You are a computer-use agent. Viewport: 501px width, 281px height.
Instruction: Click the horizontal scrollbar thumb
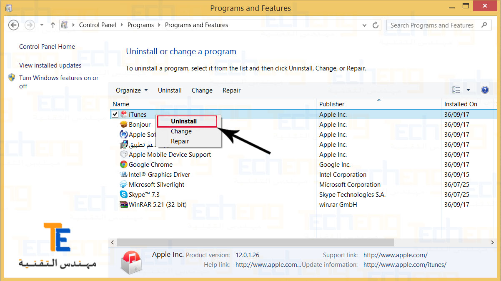255,242
